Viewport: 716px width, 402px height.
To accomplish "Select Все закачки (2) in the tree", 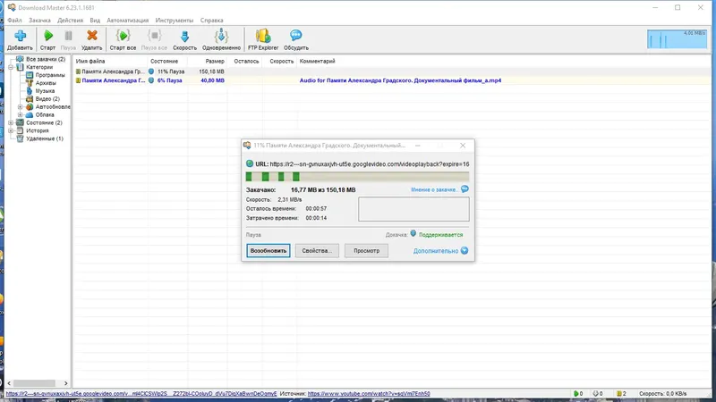I will [46, 59].
